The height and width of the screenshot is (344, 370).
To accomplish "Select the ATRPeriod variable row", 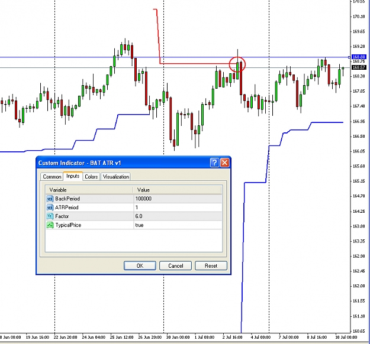I will click(134, 207).
